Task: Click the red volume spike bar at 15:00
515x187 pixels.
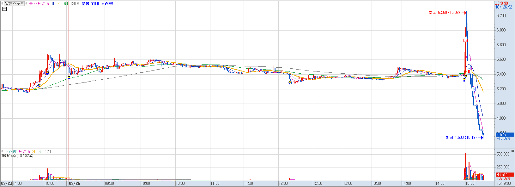Action: click(465, 167)
